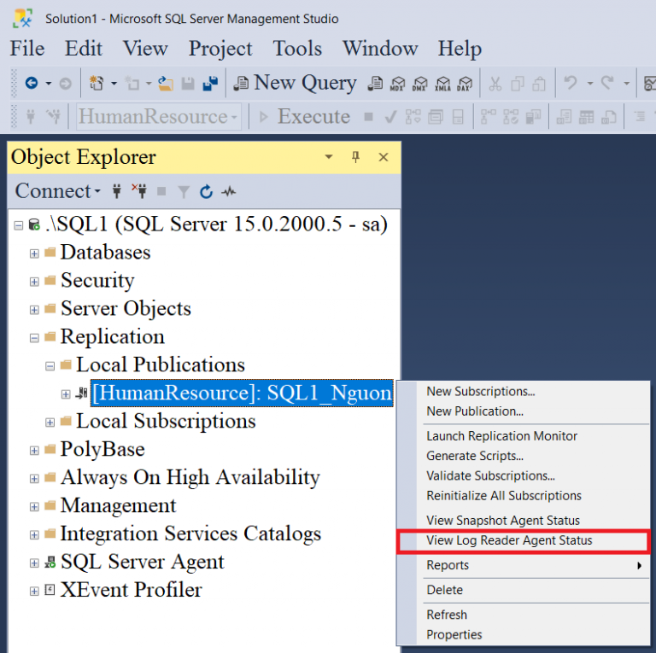
Task: Click the Connect Object Explorer plug icon
Action: [117, 192]
